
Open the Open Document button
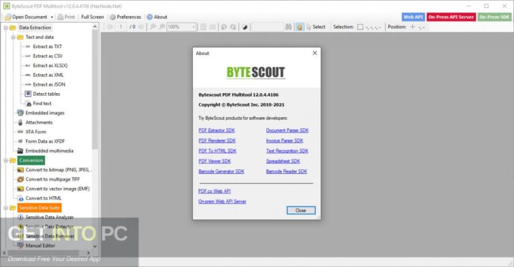(x=25, y=17)
